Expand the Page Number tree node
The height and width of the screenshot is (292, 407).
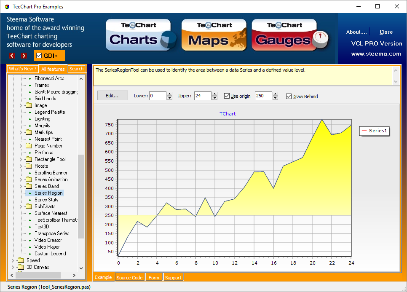tap(21, 146)
